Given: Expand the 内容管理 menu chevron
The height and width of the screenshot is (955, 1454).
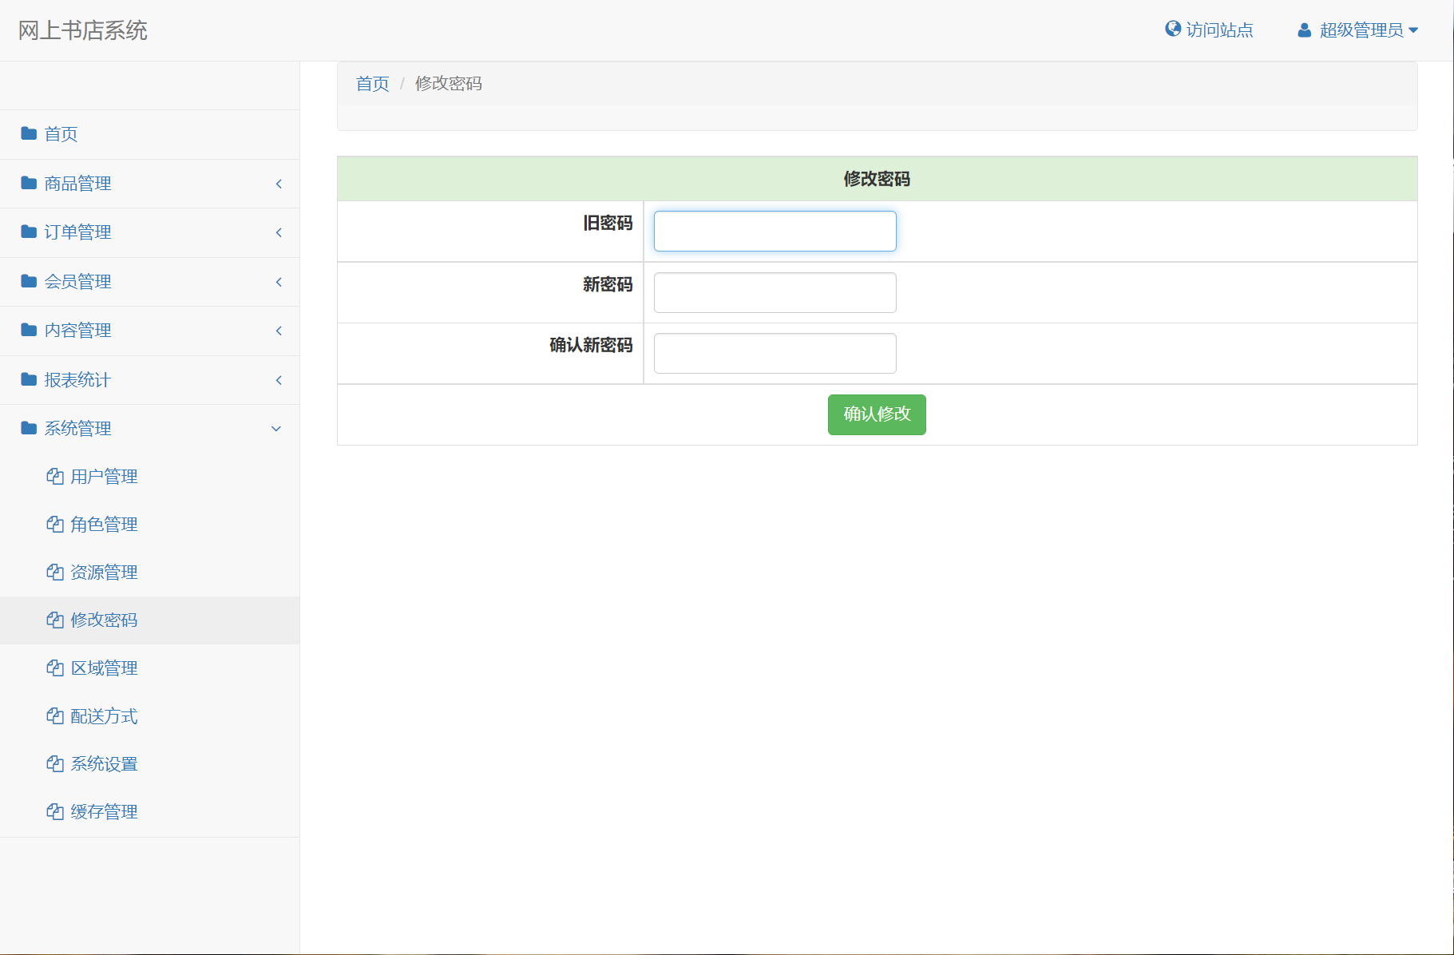Looking at the screenshot, I should tap(279, 331).
